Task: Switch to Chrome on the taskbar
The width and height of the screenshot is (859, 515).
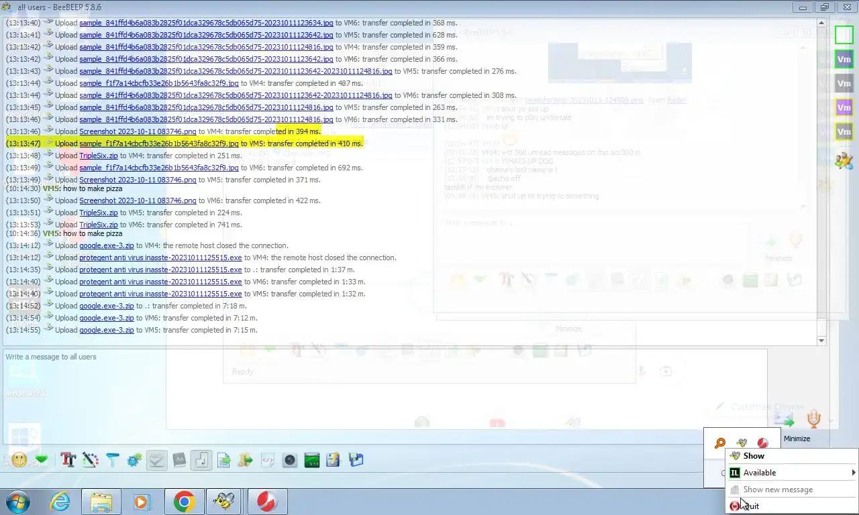Action: tap(184, 502)
